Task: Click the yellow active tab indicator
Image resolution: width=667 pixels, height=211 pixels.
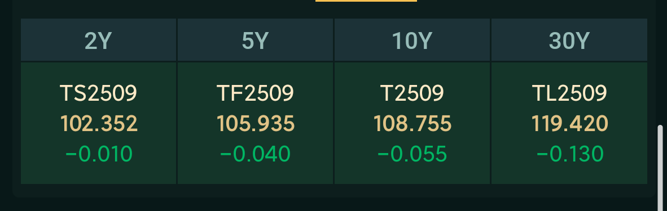Action: (366, 1)
